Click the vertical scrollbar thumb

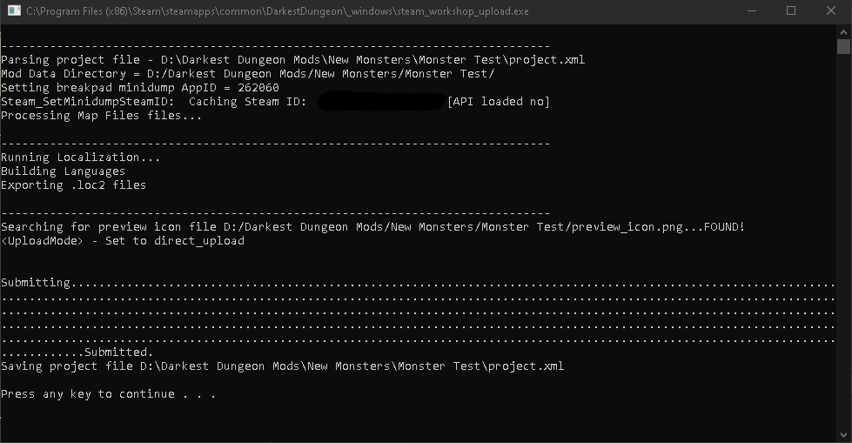pos(843,47)
